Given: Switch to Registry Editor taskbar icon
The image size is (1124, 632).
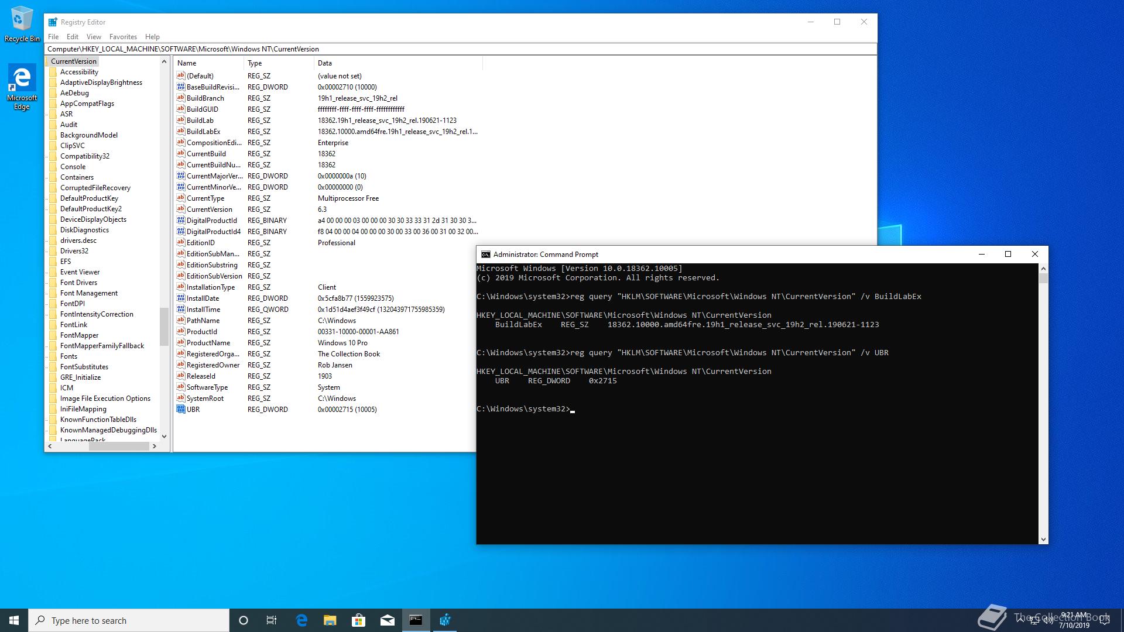Looking at the screenshot, I should tap(445, 620).
